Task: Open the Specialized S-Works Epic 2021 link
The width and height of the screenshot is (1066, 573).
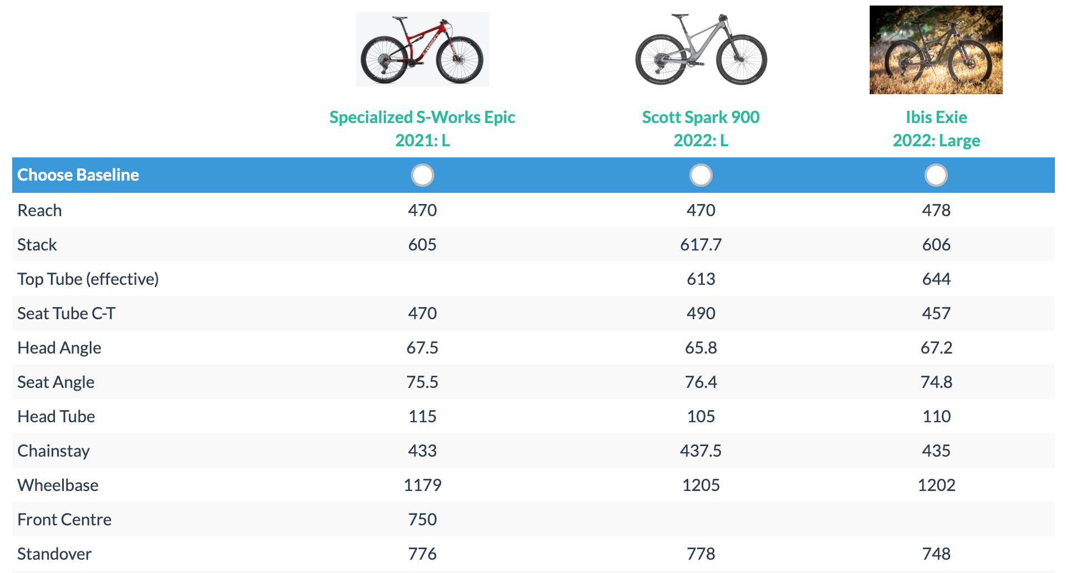Action: [422, 129]
